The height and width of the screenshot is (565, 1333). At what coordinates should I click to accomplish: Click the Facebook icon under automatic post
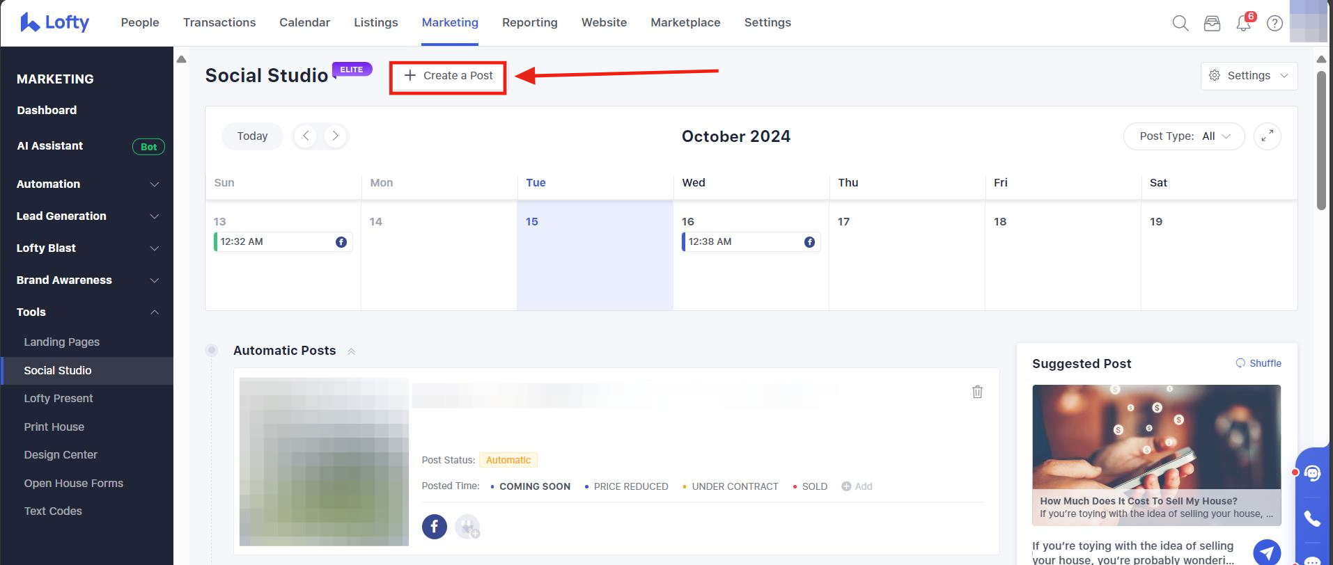[434, 526]
